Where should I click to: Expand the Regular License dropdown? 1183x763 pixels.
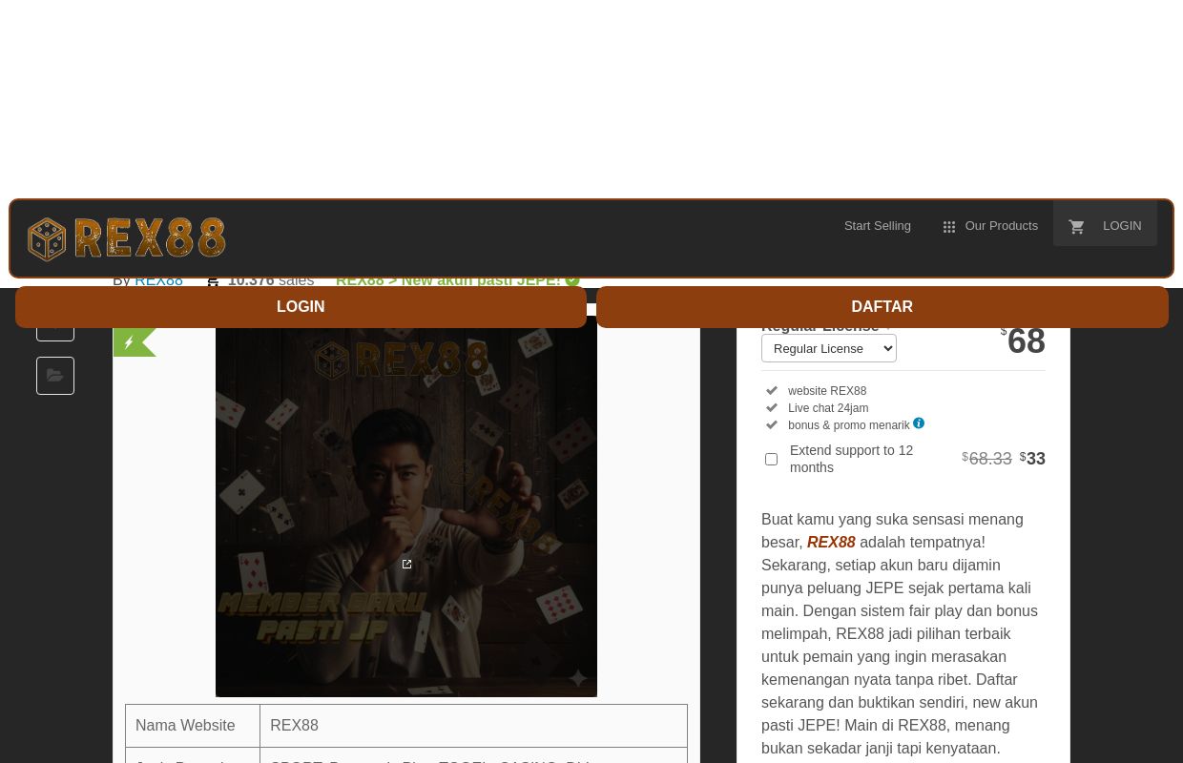pyautogui.click(x=828, y=349)
